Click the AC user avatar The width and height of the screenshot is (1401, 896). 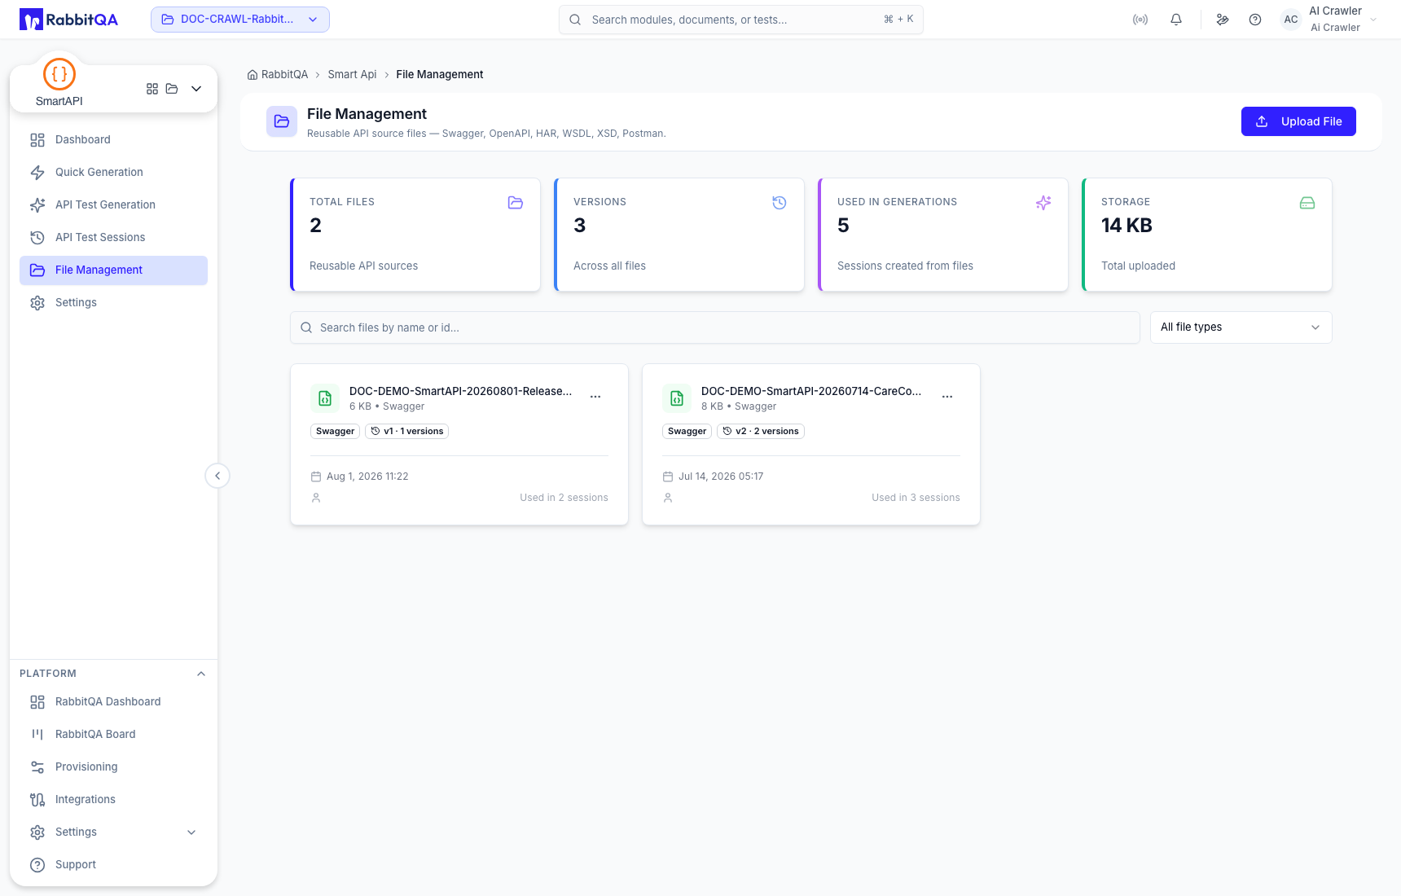click(x=1291, y=20)
